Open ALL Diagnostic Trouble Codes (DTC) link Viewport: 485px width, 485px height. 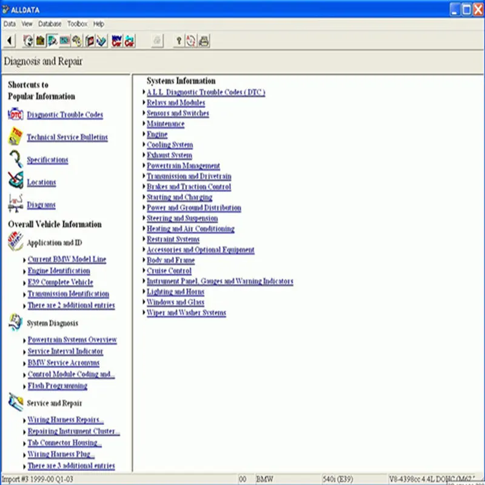(206, 92)
